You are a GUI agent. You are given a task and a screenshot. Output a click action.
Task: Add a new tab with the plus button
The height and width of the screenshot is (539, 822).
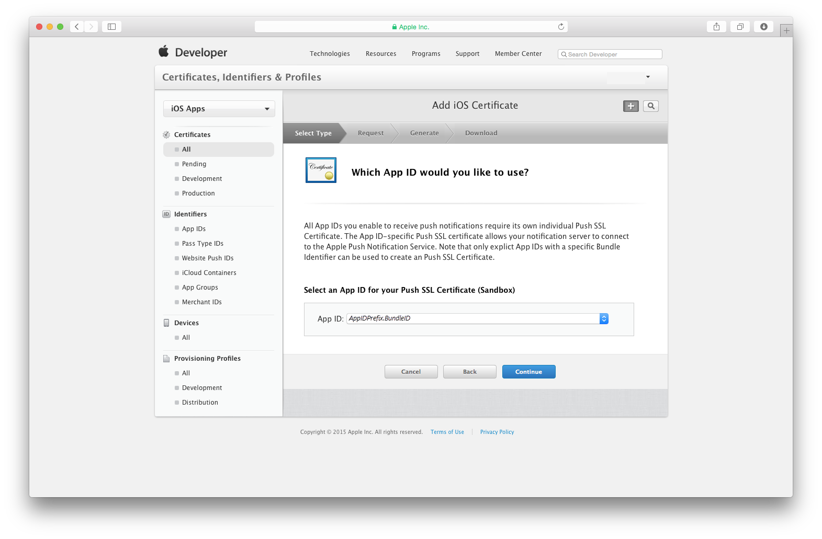point(786,31)
